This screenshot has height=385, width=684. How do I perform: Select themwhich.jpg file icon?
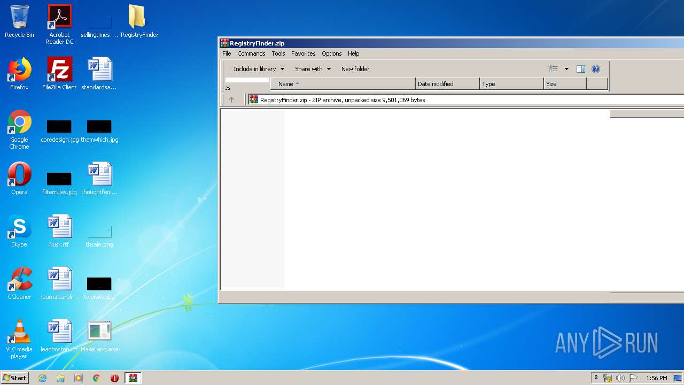[99, 130]
